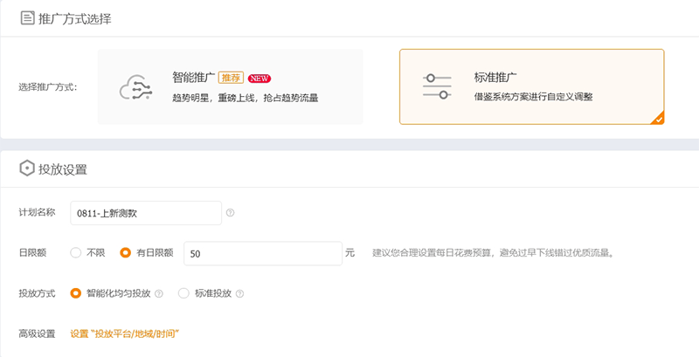Select the 标准推广 promotion card
The image size is (699, 357).
click(x=531, y=86)
